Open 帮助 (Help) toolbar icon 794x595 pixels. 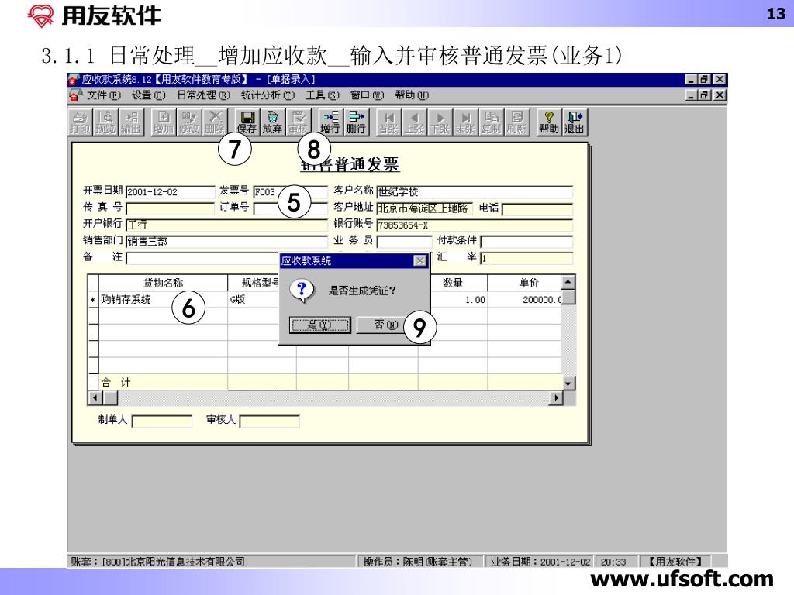coord(549,122)
